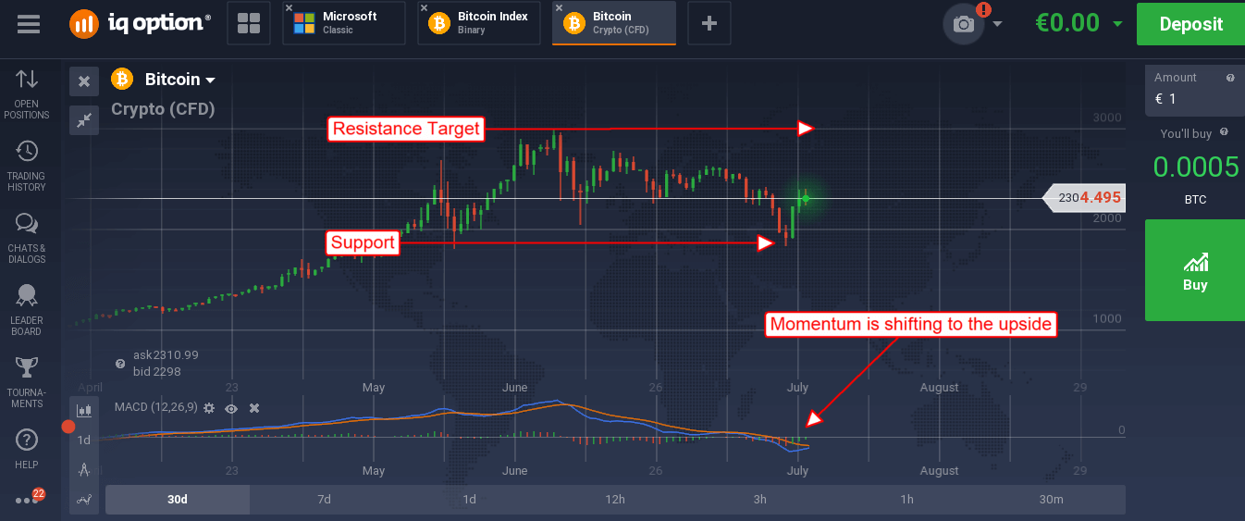This screenshot has height=521, width=1245.
Task: Click the ask 2310.99 value
Action: click(x=166, y=354)
